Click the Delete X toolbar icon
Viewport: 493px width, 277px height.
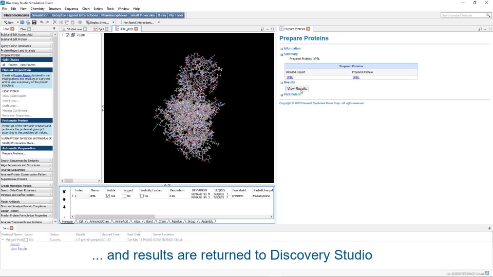coord(55,22)
